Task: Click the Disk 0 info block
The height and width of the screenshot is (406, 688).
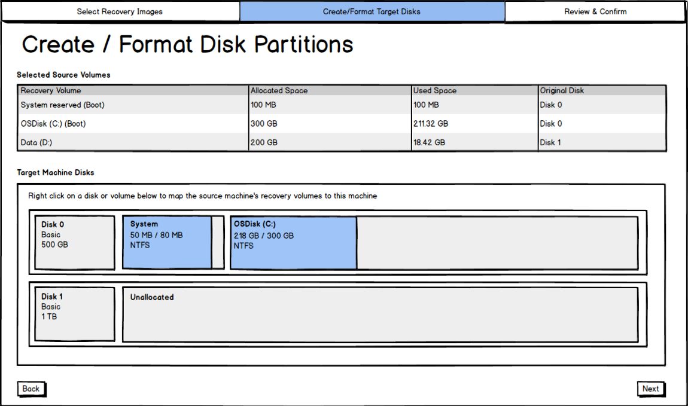Action: pyautogui.click(x=74, y=243)
